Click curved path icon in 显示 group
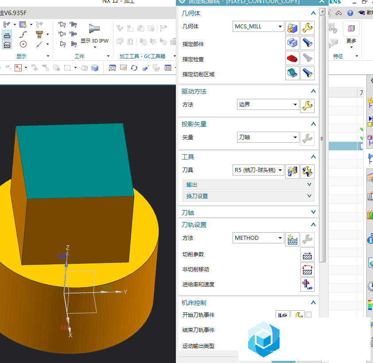Viewport: 373px width, 363px height. (23, 35)
